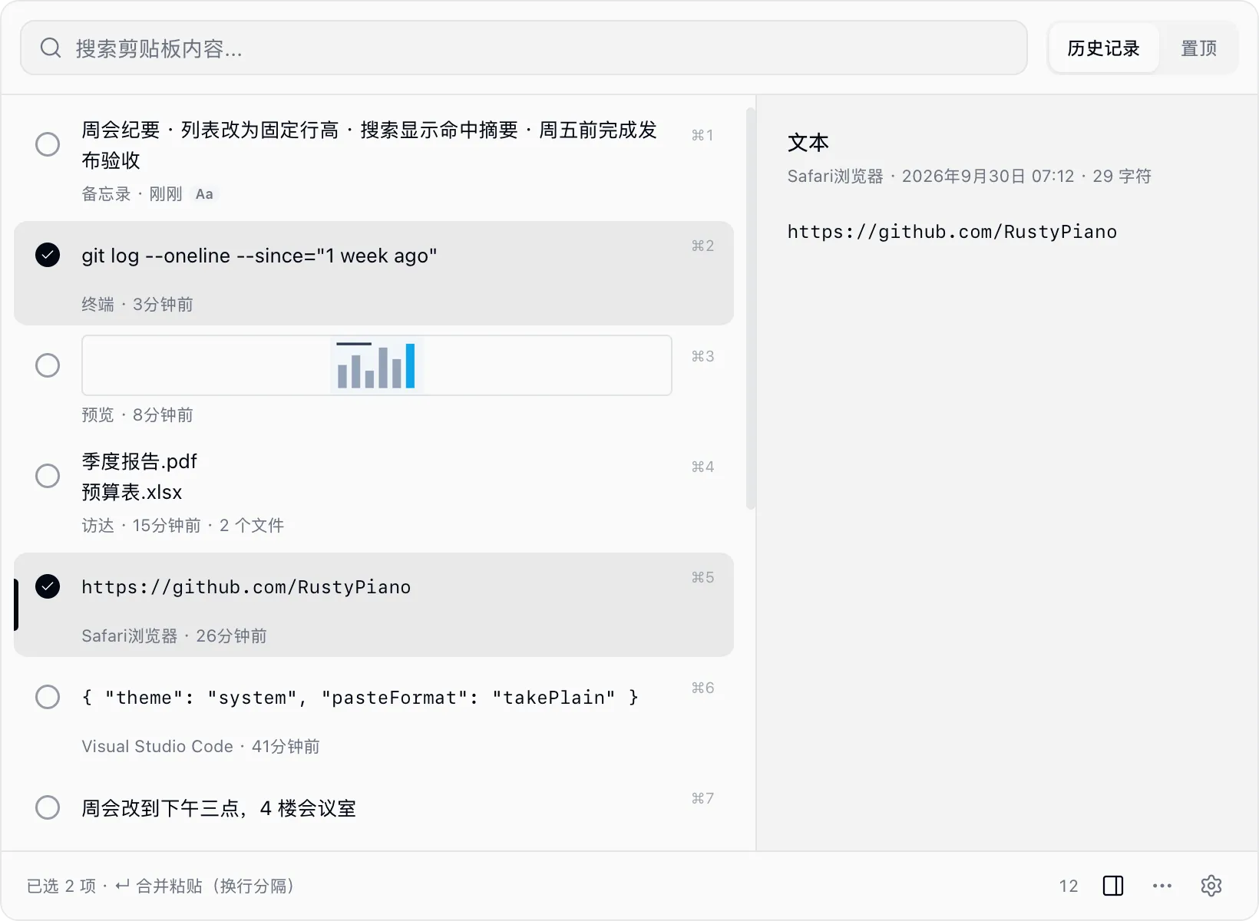Click the 预览 · 8分钟前 source line

(x=137, y=415)
